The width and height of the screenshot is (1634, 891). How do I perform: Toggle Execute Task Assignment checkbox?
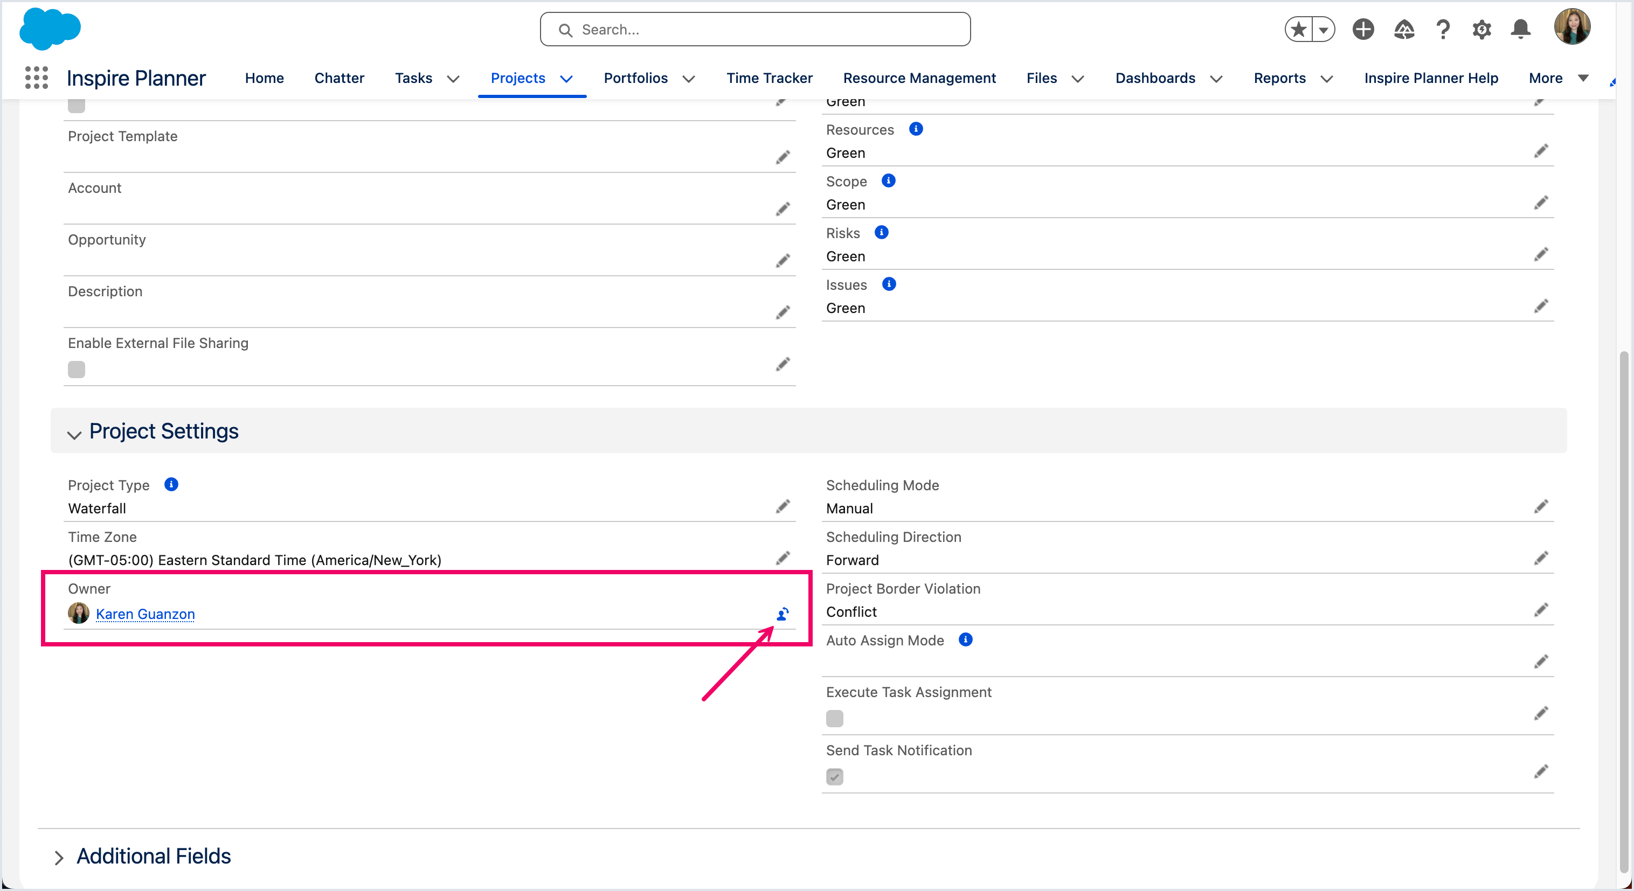[x=834, y=719]
